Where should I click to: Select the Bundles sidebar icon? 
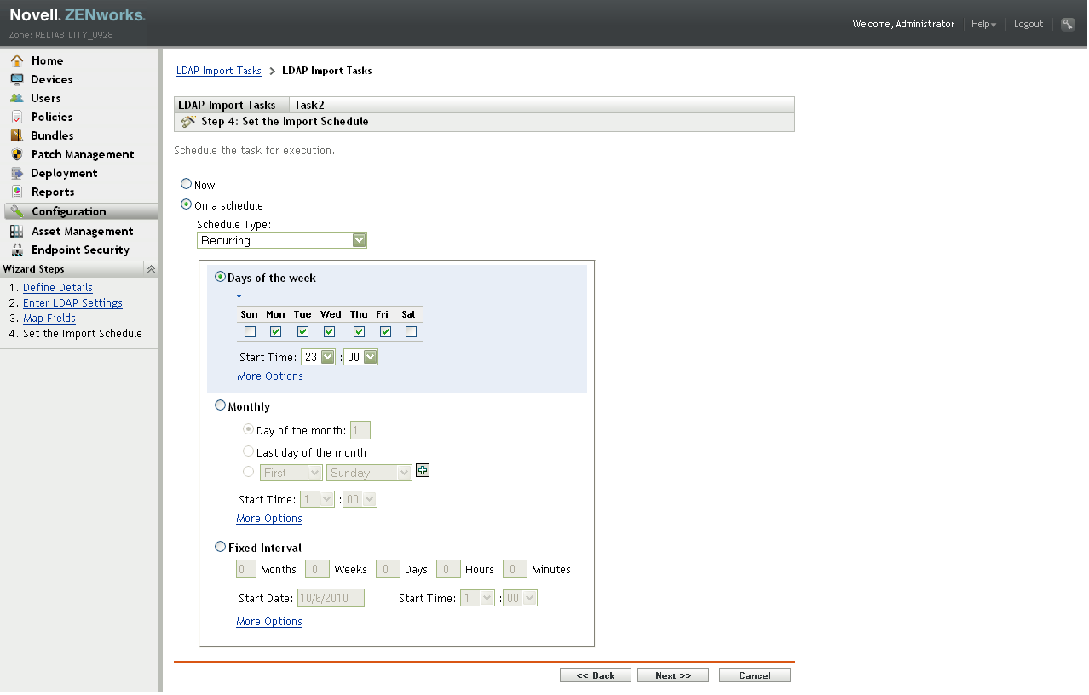(17, 135)
